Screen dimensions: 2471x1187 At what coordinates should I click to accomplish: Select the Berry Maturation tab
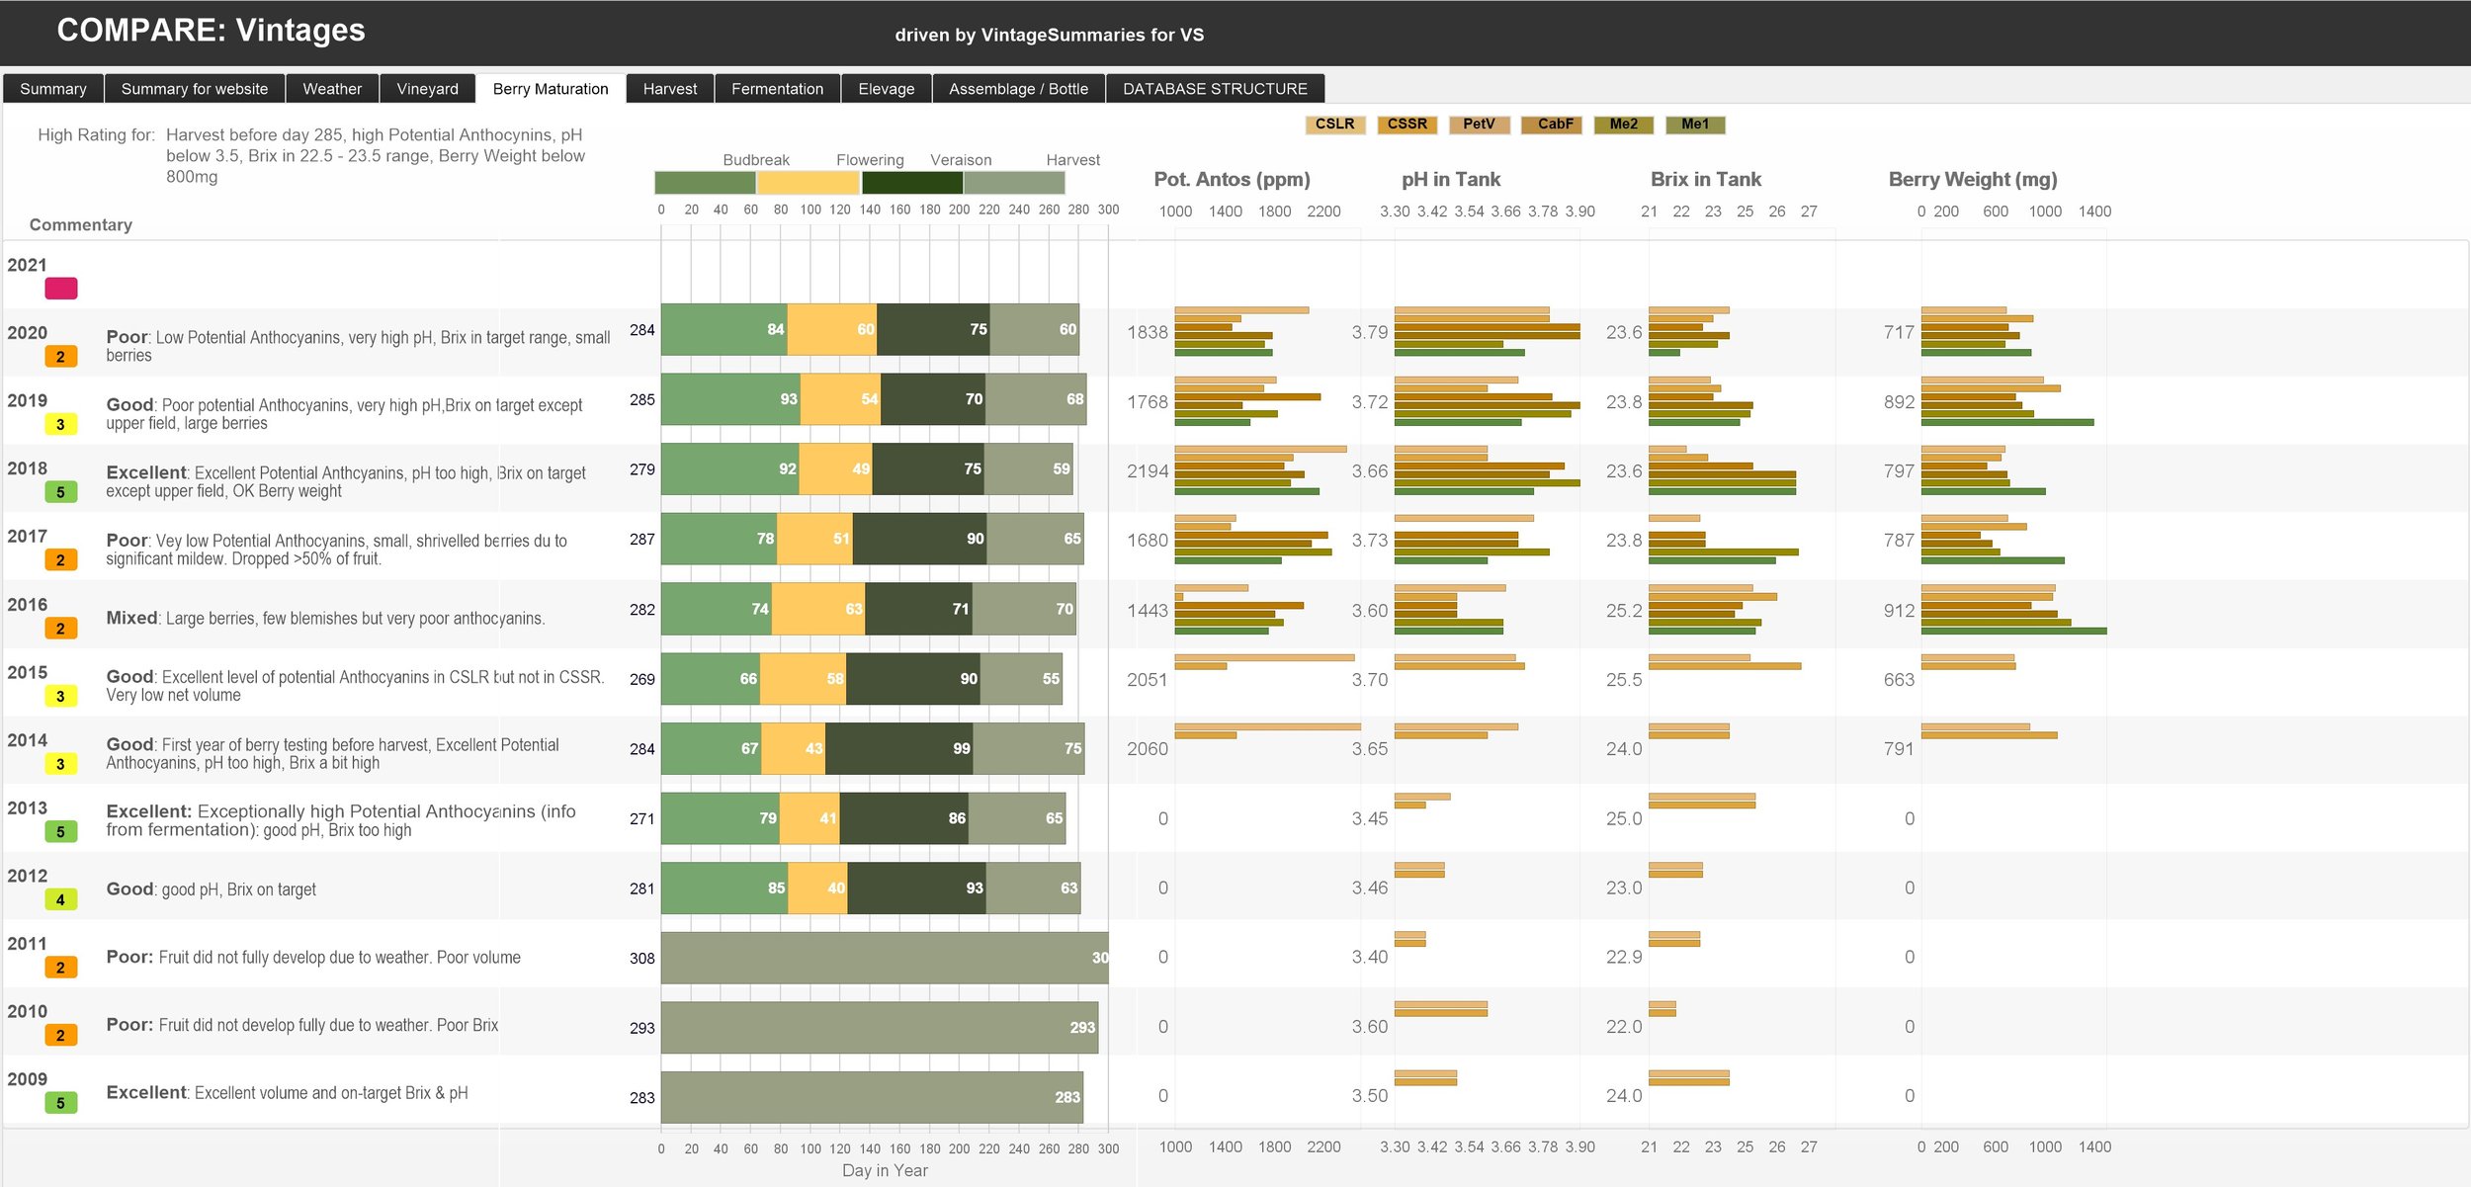551,89
